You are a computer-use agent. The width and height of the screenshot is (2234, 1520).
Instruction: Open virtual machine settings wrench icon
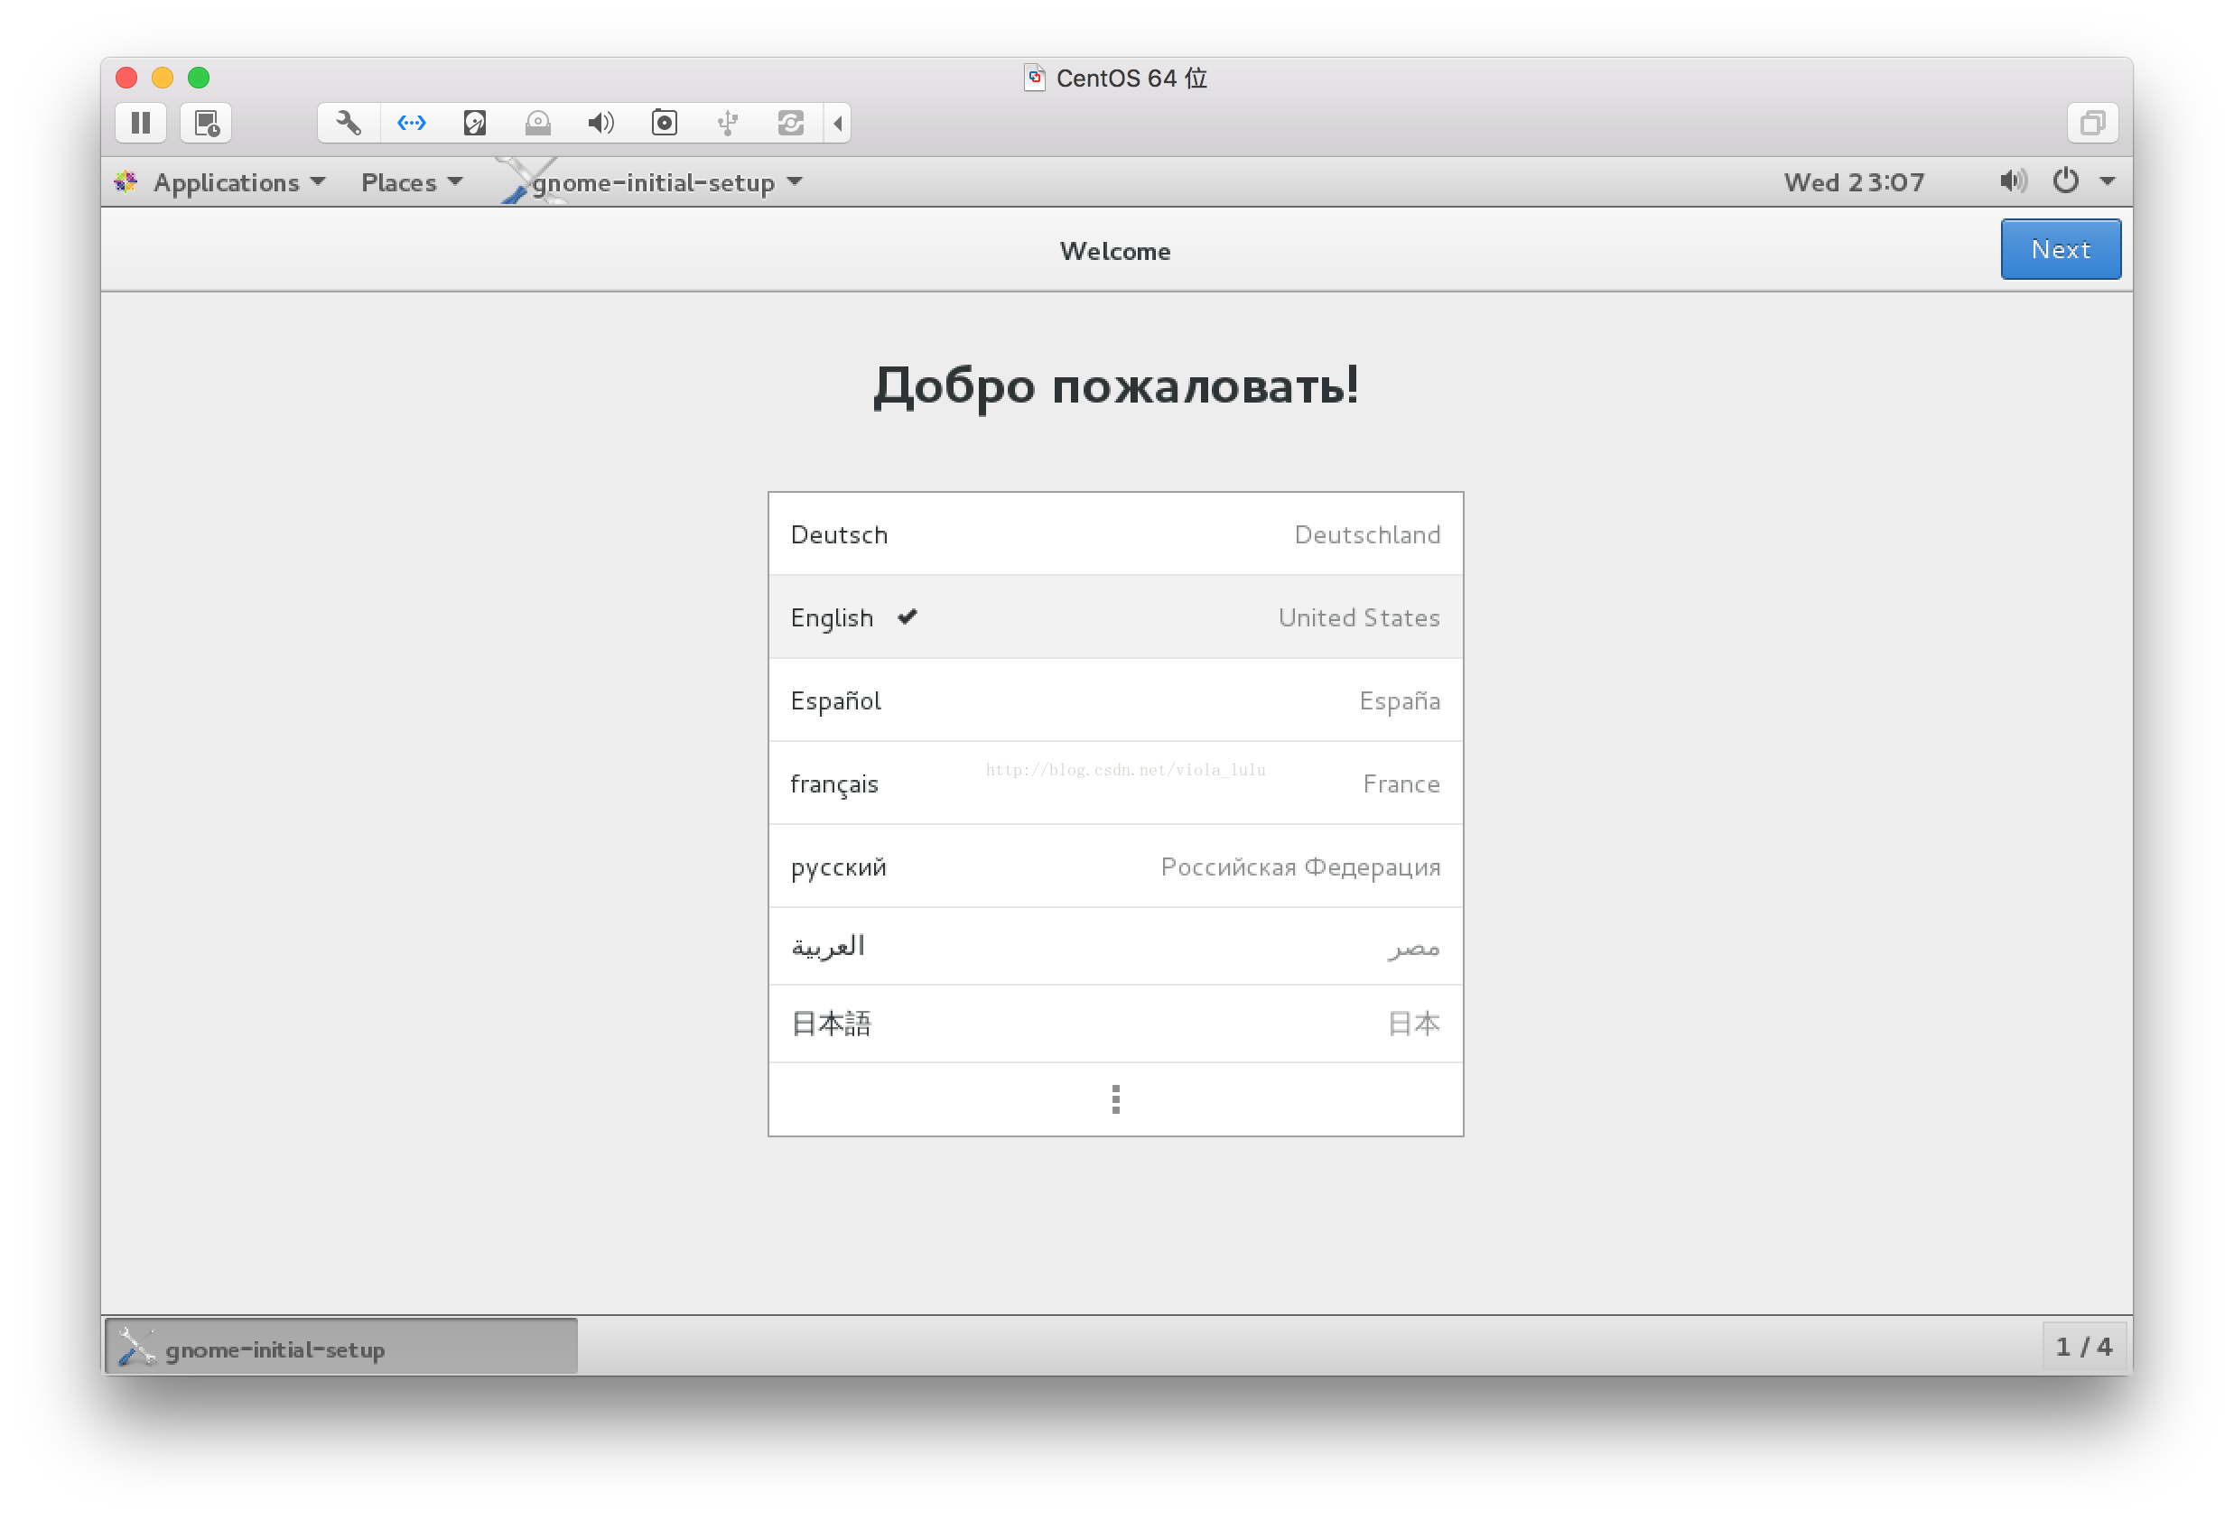click(x=348, y=123)
